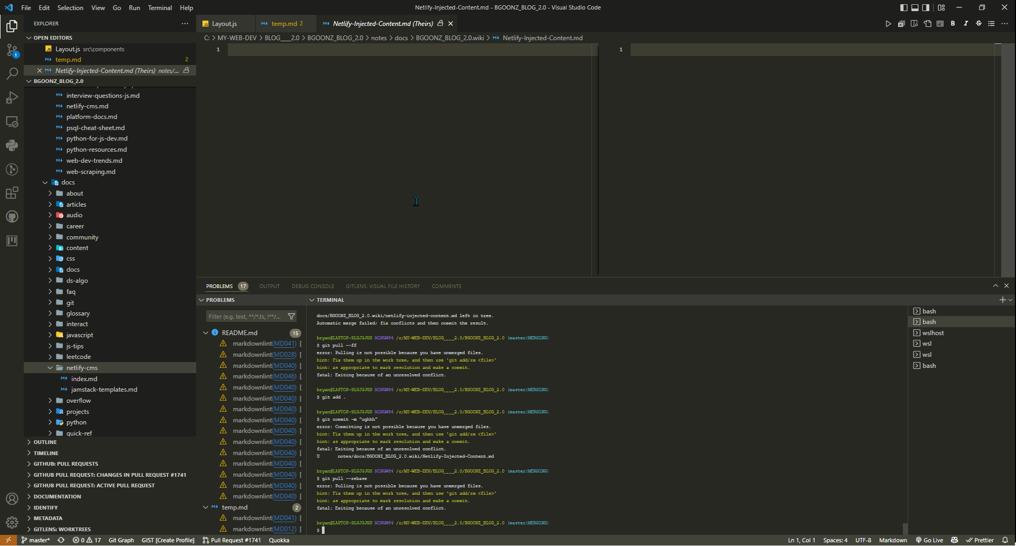Viewport: 1016px width, 546px height.
Task: Open the Search view in activity bar
Action: pos(12,74)
